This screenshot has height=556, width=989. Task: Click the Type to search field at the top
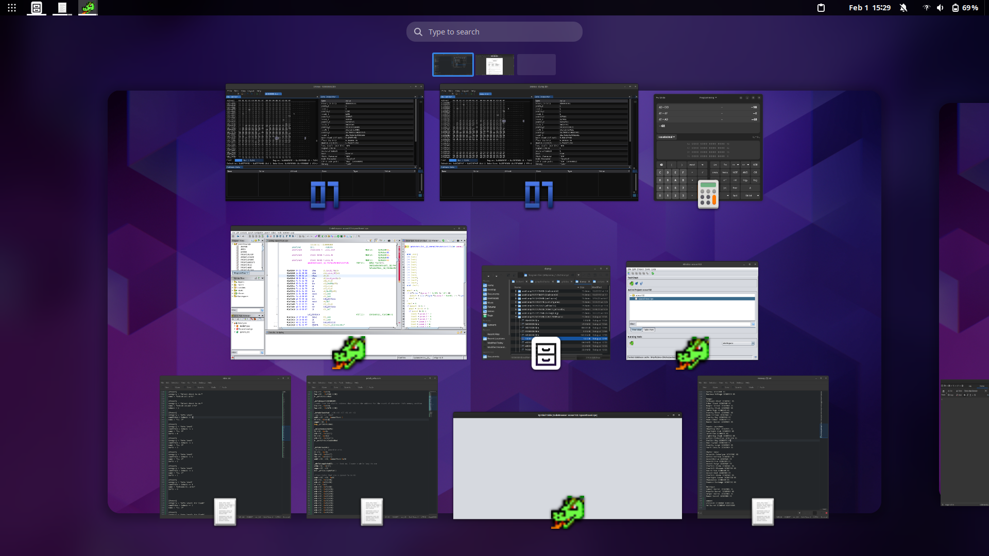tap(494, 31)
